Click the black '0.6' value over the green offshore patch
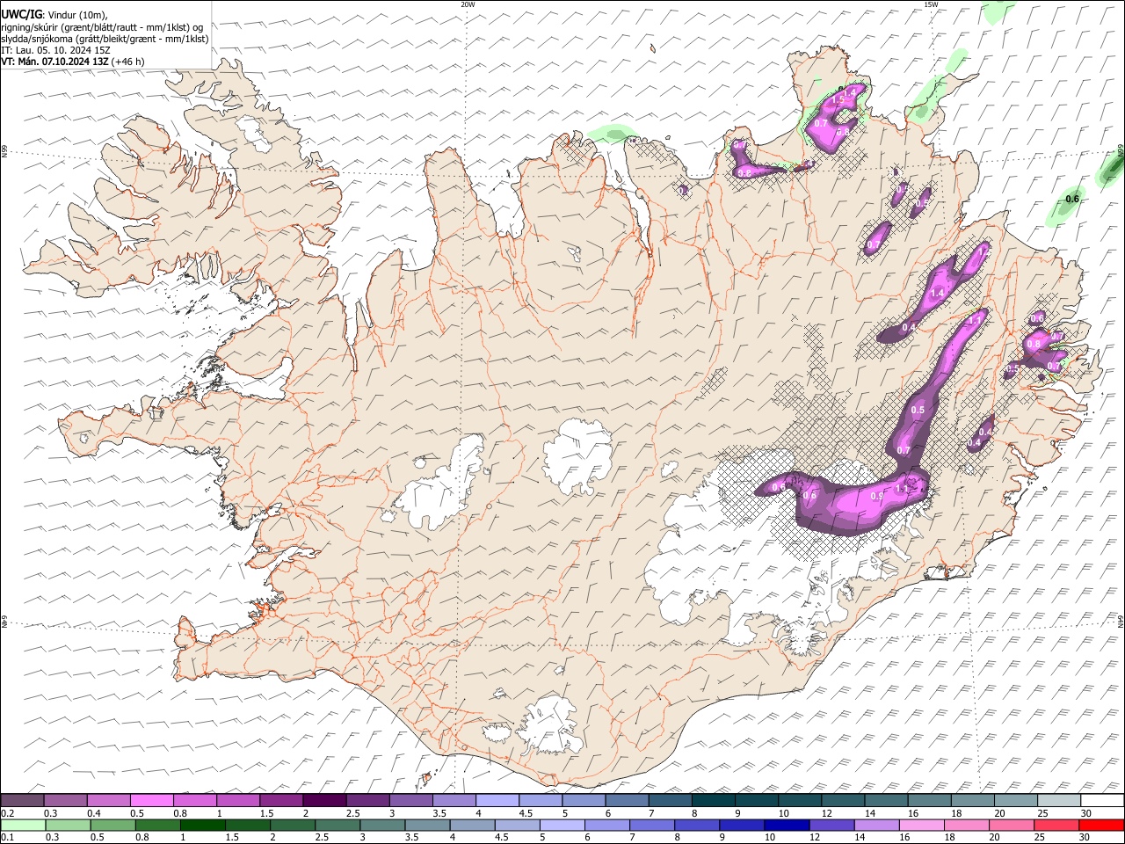This screenshot has height=844, width=1125. click(1071, 200)
